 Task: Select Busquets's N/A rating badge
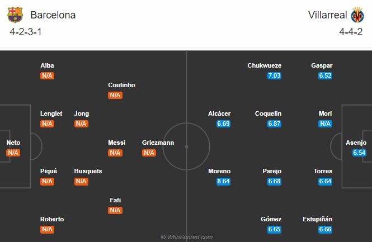click(81, 181)
